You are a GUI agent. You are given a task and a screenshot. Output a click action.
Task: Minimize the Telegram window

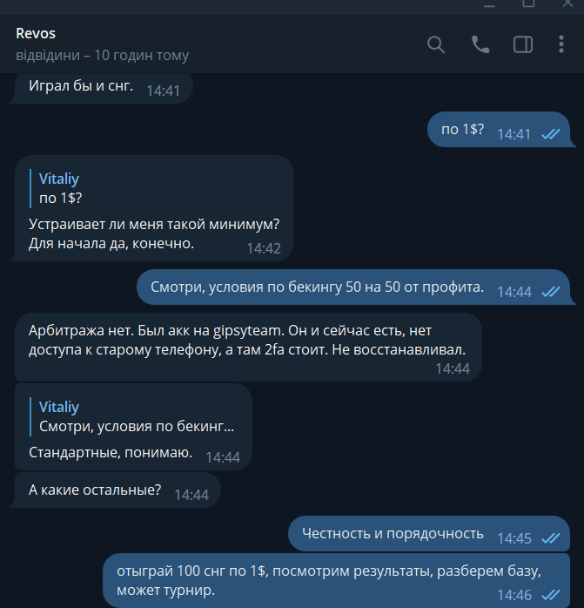[490, 4]
